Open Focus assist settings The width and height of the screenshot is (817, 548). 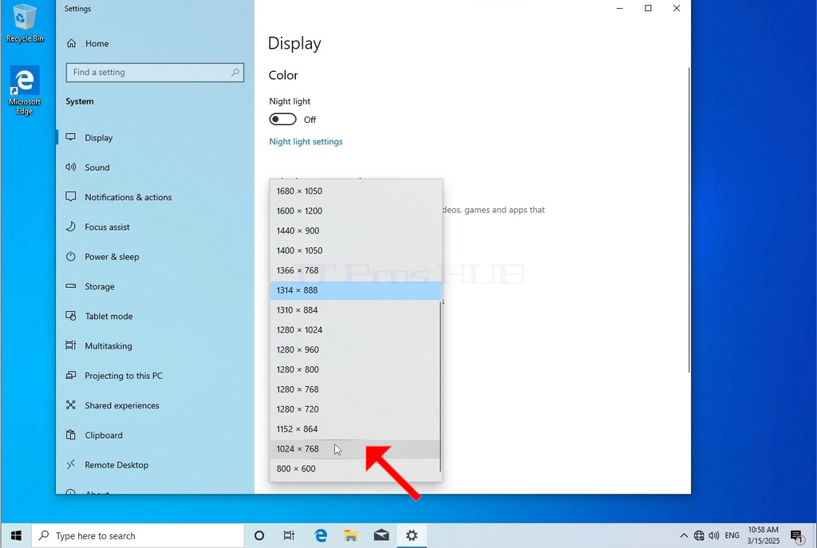(x=155, y=227)
